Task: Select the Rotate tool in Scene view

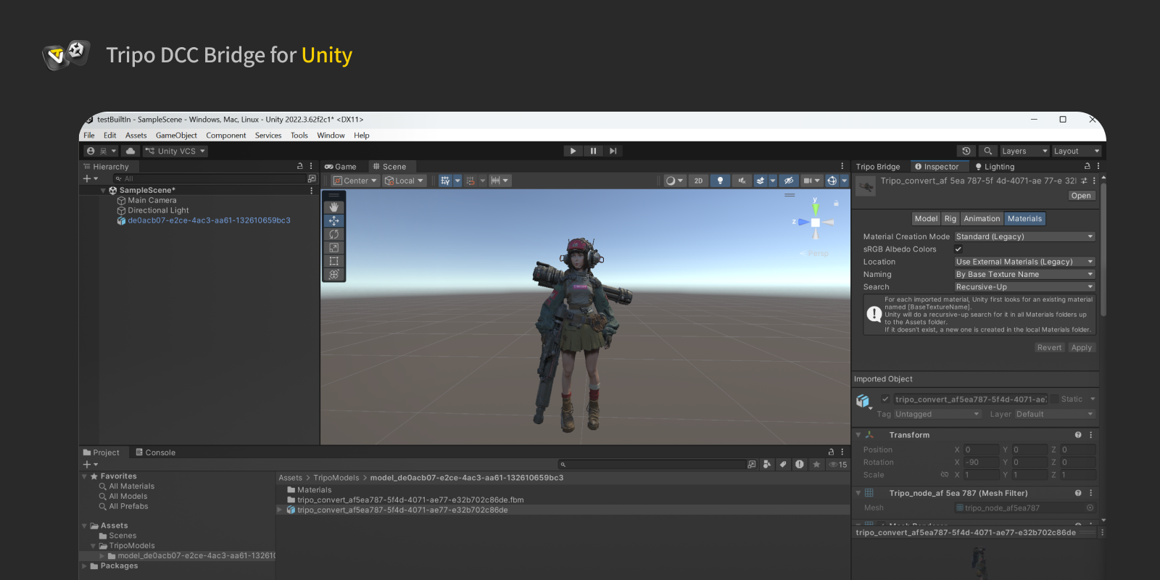Action: coord(333,234)
